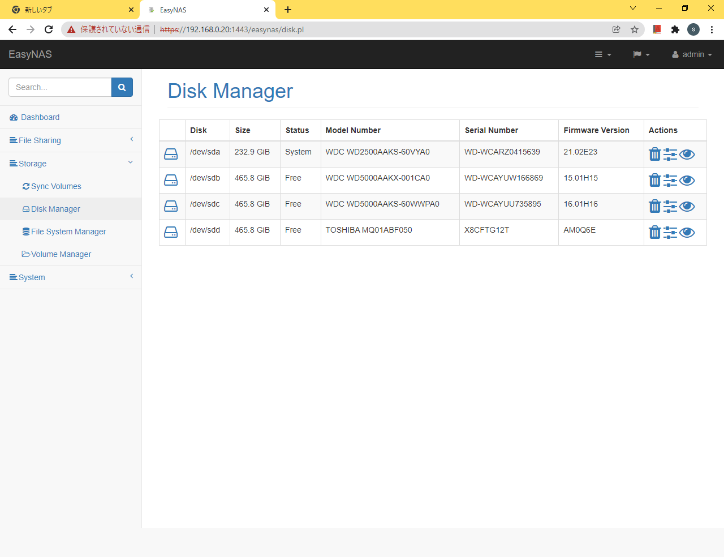Click into the Search text field

[x=60, y=87]
